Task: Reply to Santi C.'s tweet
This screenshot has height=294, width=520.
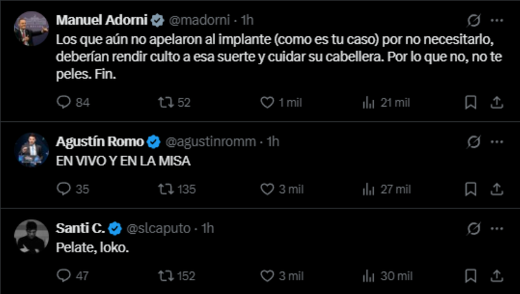Action: pyautogui.click(x=64, y=276)
